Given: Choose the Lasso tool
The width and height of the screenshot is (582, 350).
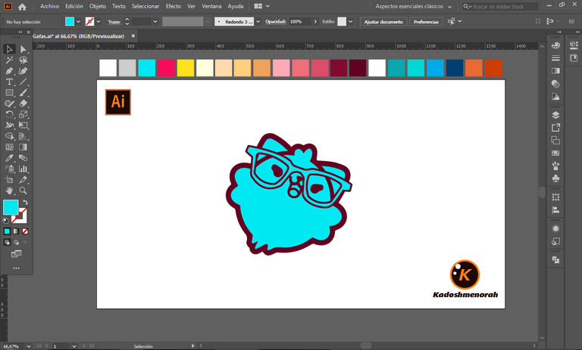Looking at the screenshot, I should pyautogui.click(x=23, y=60).
